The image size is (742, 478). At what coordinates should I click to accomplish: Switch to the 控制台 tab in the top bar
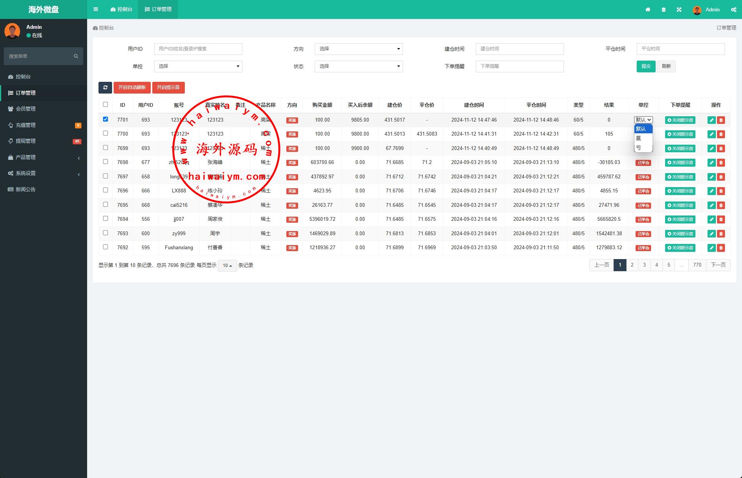[122, 9]
